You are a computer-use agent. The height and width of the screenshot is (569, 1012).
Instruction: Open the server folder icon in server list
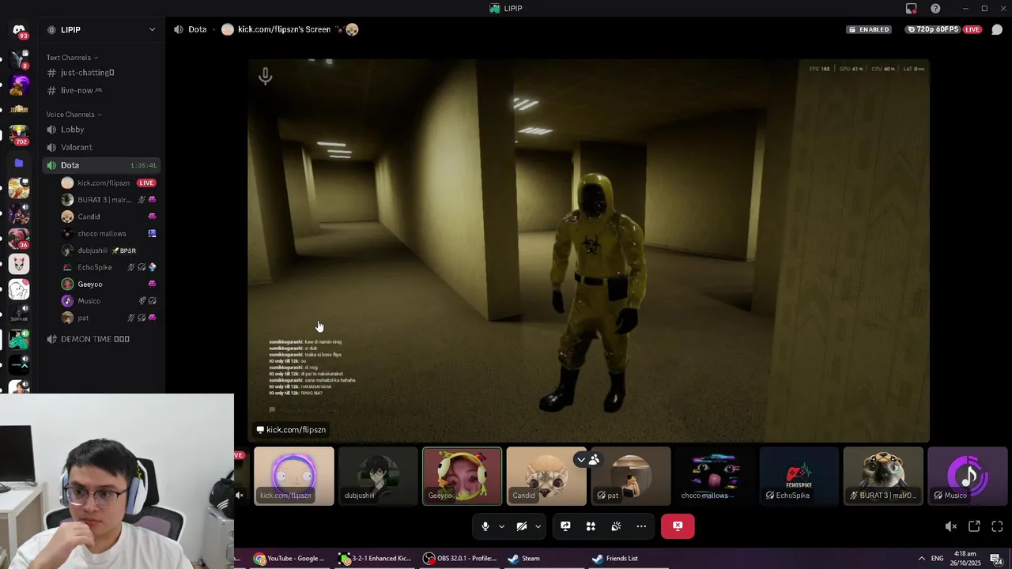click(x=19, y=163)
